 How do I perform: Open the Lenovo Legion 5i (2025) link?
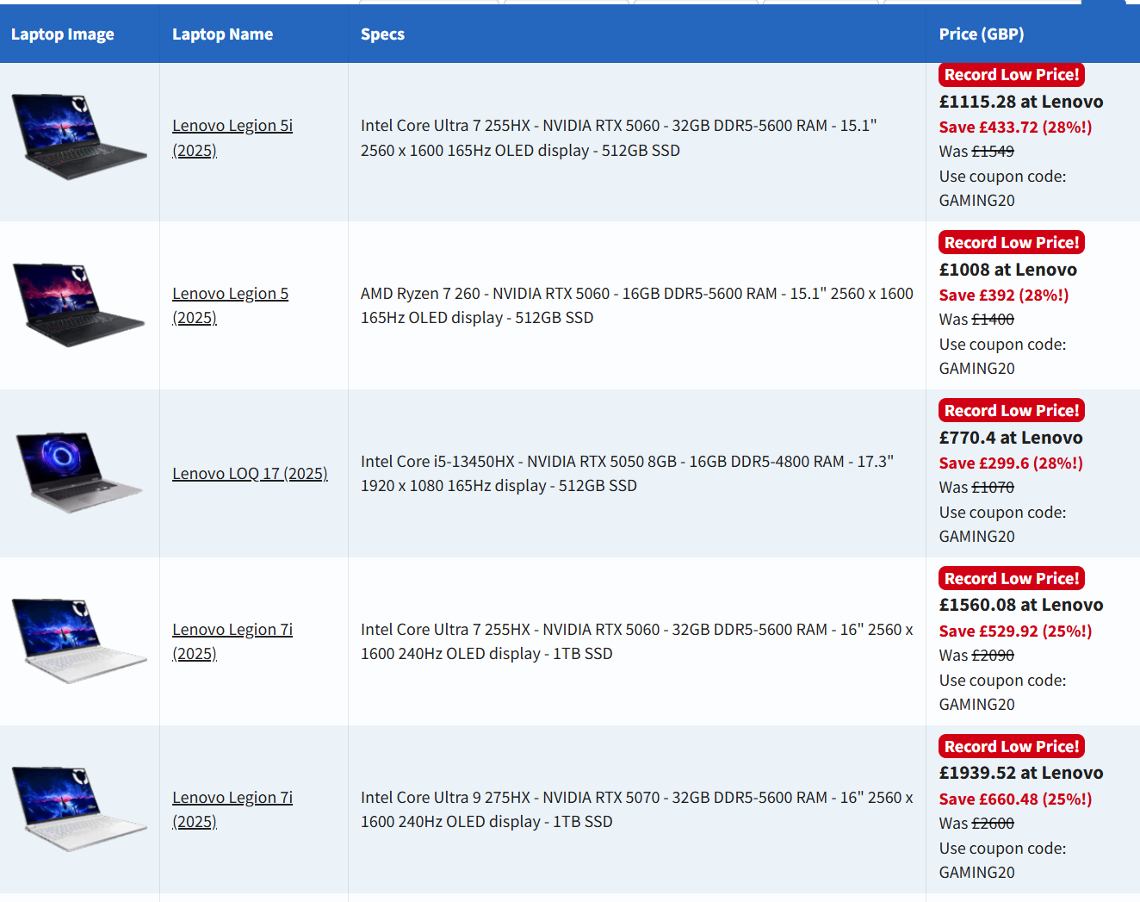(x=232, y=138)
